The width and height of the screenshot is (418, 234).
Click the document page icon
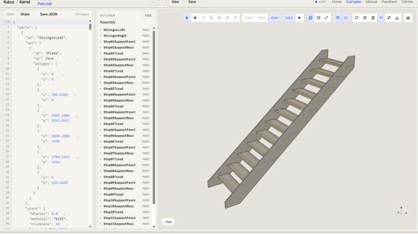(x=373, y=18)
